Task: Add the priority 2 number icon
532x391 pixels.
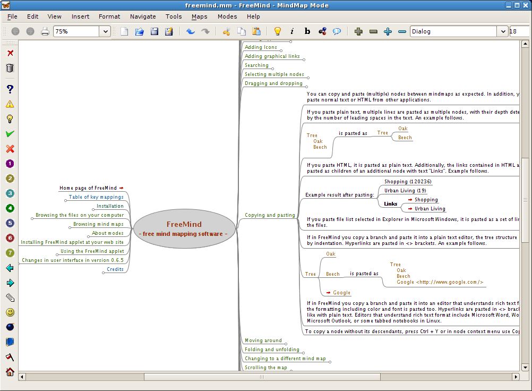Action: 10,178
